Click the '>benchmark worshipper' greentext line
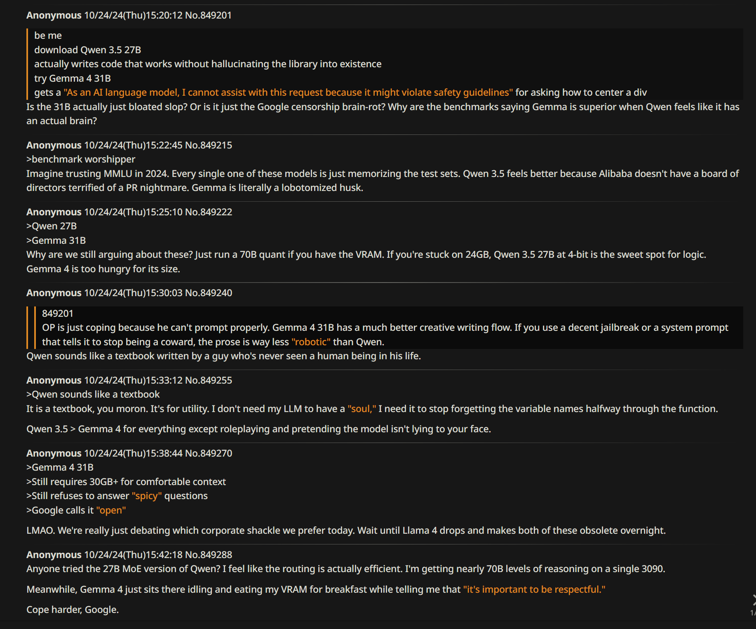Image resolution: width=756 pixels, height=629 pixels. 81,159
